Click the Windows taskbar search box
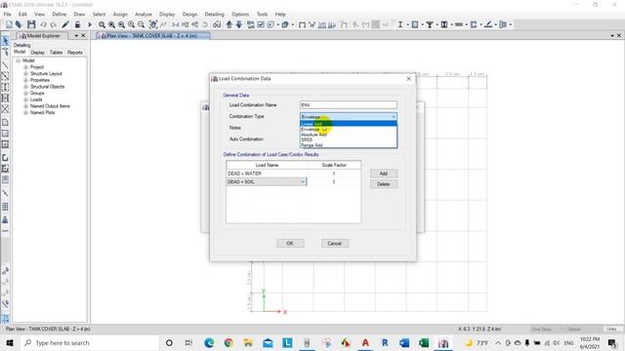This screenshot has width=625, height=351. (x=89, y=342)
